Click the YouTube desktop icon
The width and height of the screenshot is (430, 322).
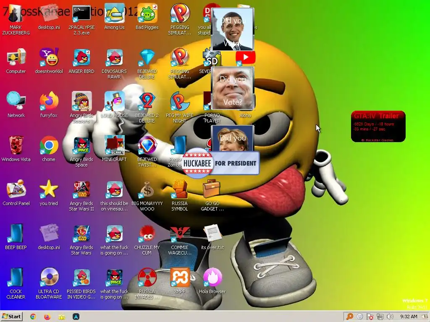(x=245, y=57)
